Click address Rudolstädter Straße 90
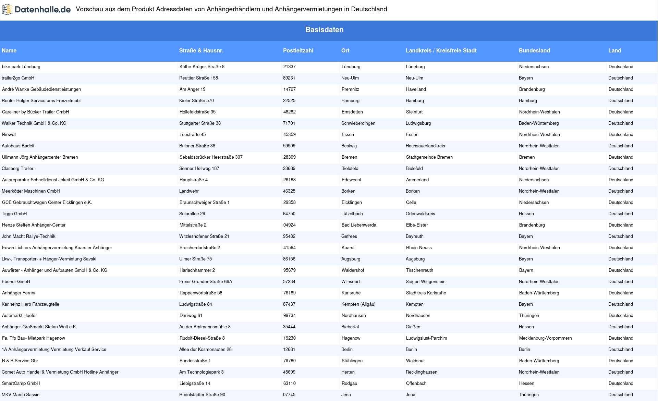 pyautogui.click(x=202, y=395)
